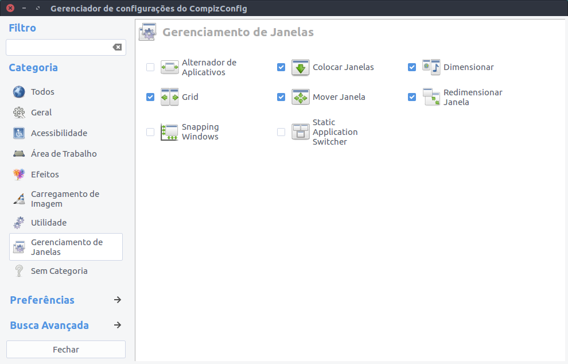Click the Colocar Janelas plugin icon
568x364 pixels.
point(300,67)
